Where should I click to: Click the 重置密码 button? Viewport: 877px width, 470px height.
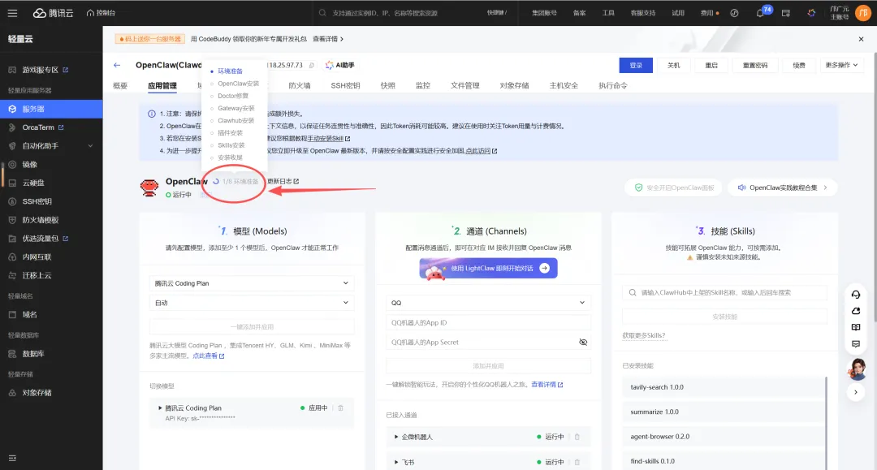pyautogui.click(x=755, y=66)
